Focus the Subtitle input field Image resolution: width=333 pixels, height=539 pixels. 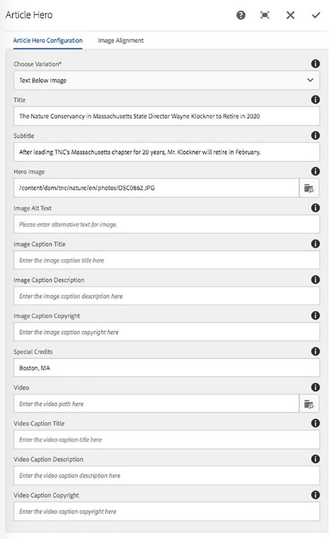pyautogui.click(x=166, y=152)
